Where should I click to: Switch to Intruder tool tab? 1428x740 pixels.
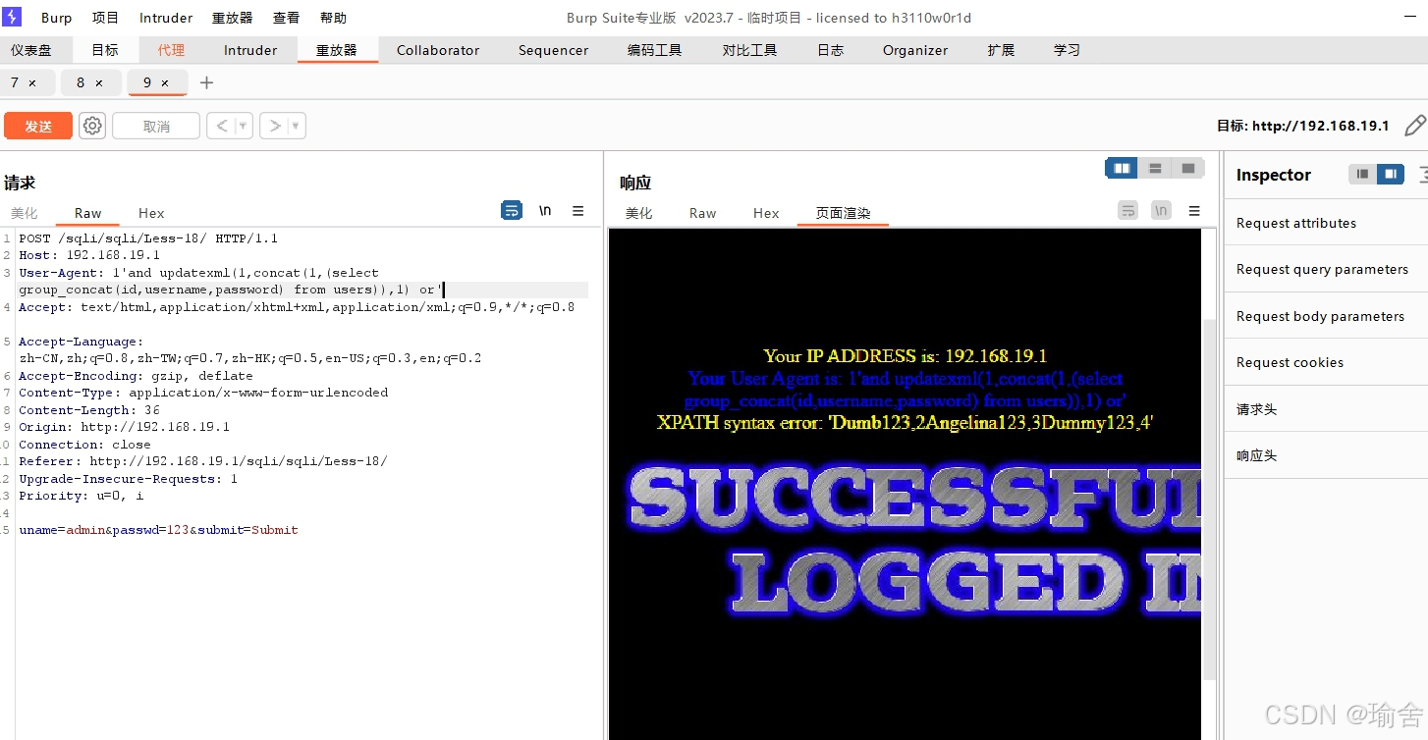tap(250, 50)
